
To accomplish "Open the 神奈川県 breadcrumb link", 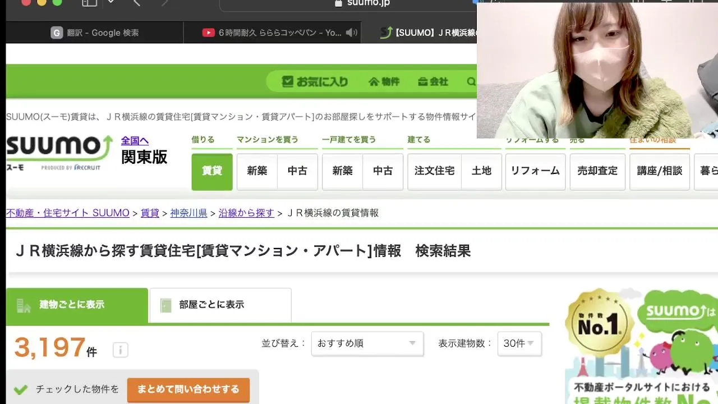I will pyautogui.click(x=188, y=213).
